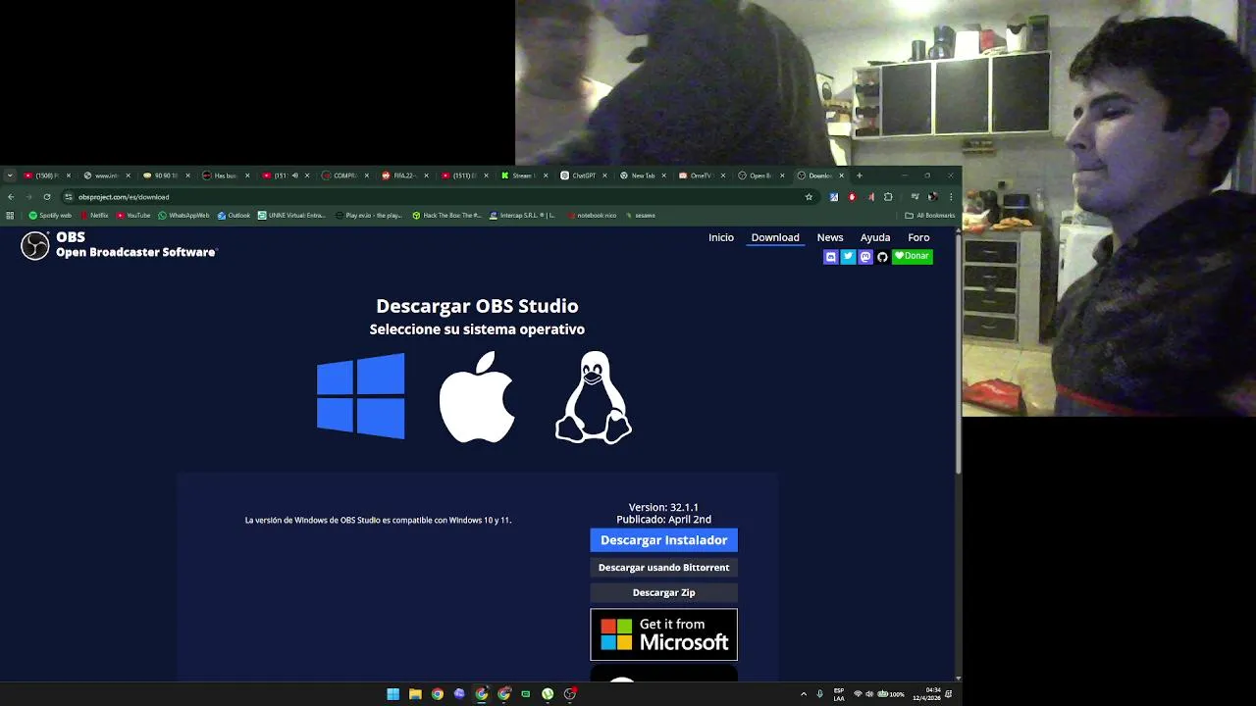Open the tab search dropdown arrow
1256x706 pixels.
coord(10,176)
